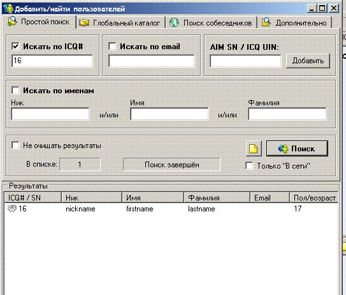Viewport: 346px width, 295px height.
Task: Select the nickname cell in results
Action: [x=80, y=209]
